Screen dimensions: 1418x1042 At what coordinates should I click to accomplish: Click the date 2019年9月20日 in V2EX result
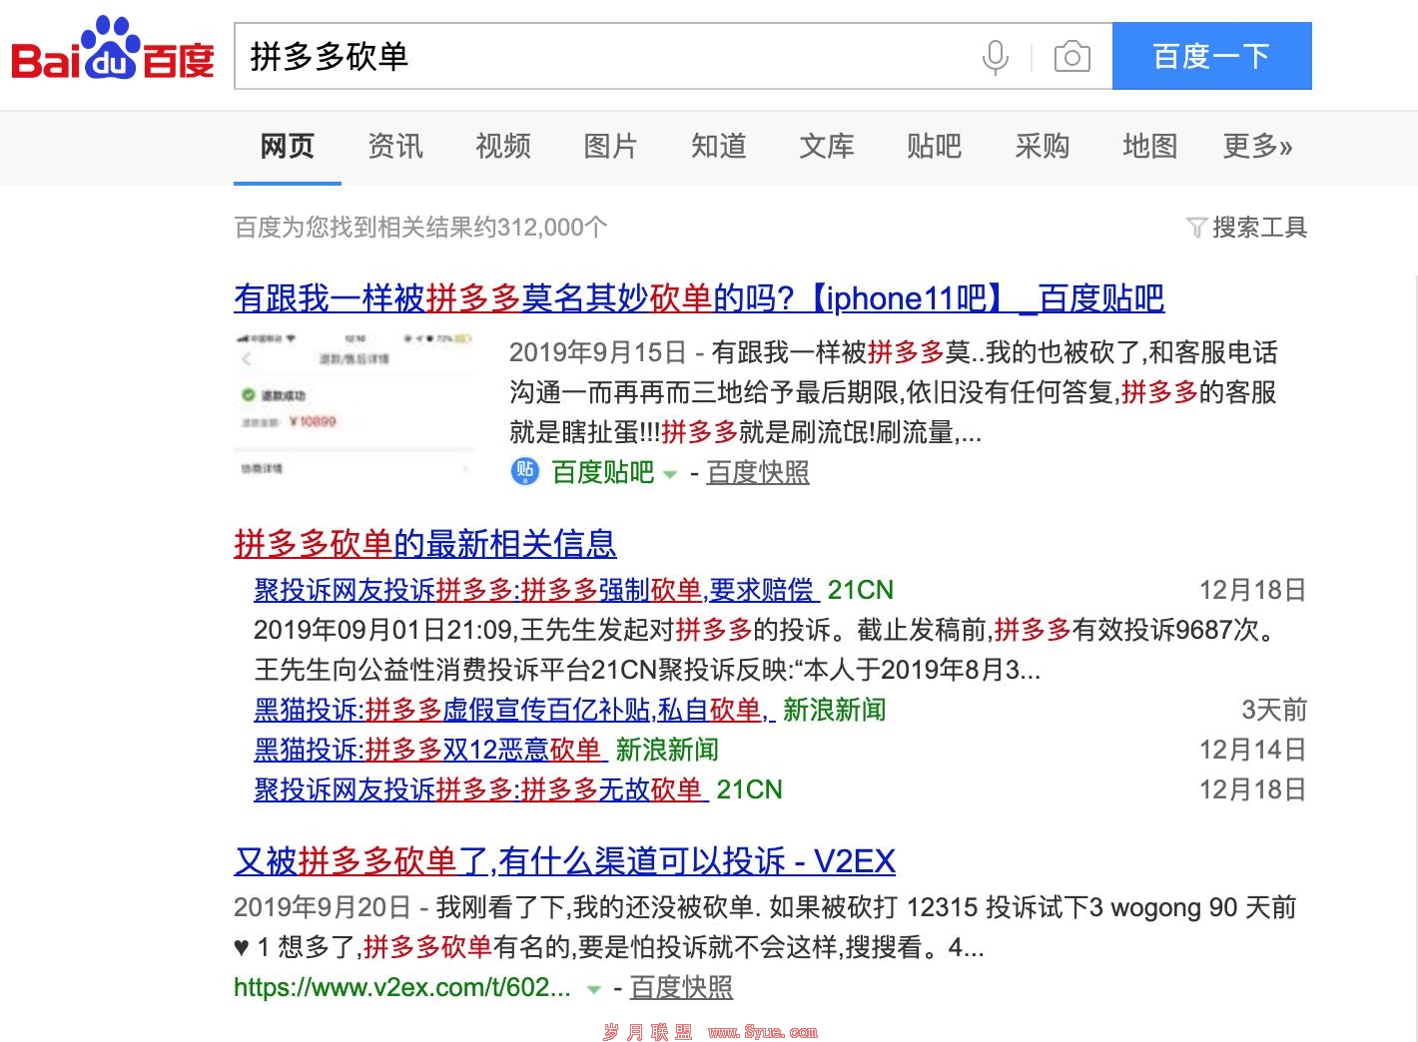[x=323, y=907]
